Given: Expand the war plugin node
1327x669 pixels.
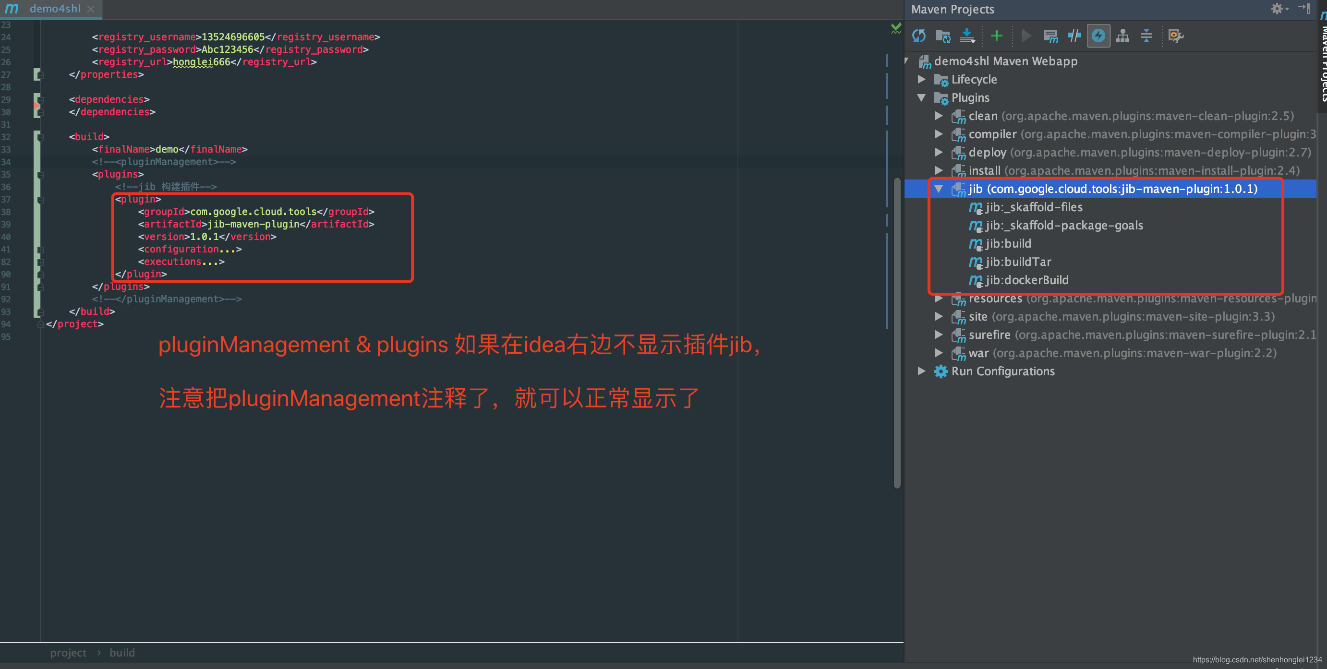Looking at the screenshot, I should coord(939,353).
